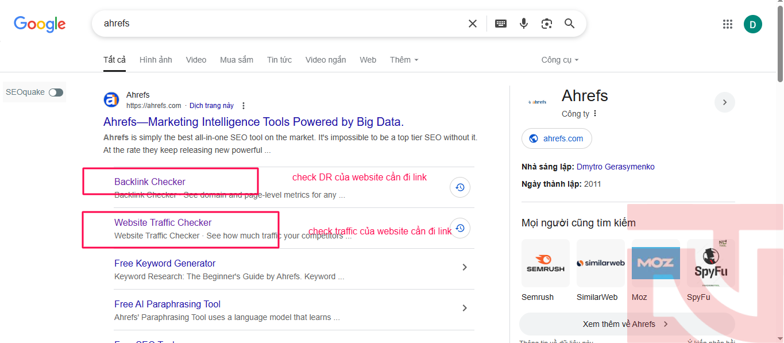Viewport: 784px width, 343px height.
Task: Clear the search box text
Action: (x=473, y=24)
